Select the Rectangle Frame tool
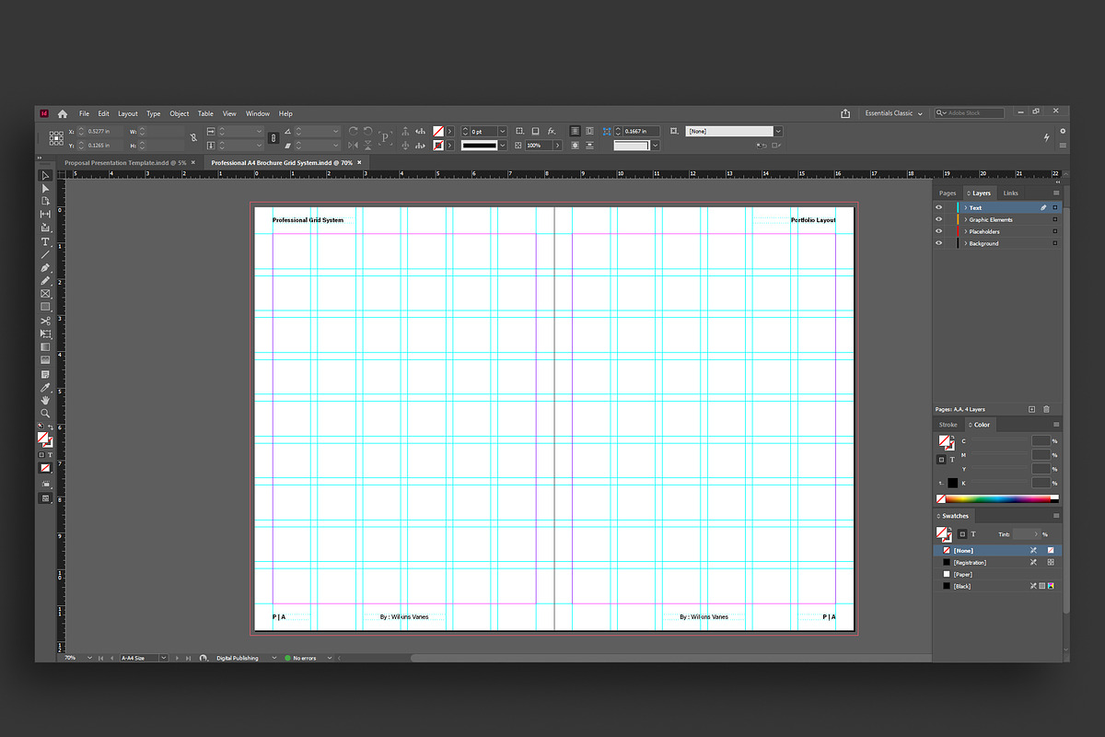 45,294
